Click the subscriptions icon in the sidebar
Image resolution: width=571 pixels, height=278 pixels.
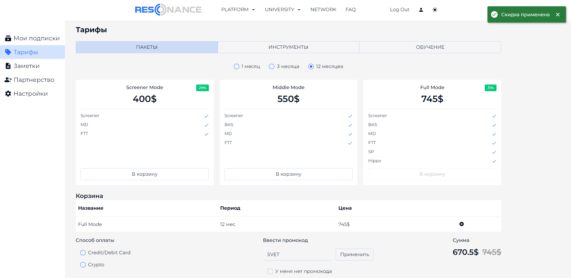(8, 38)
